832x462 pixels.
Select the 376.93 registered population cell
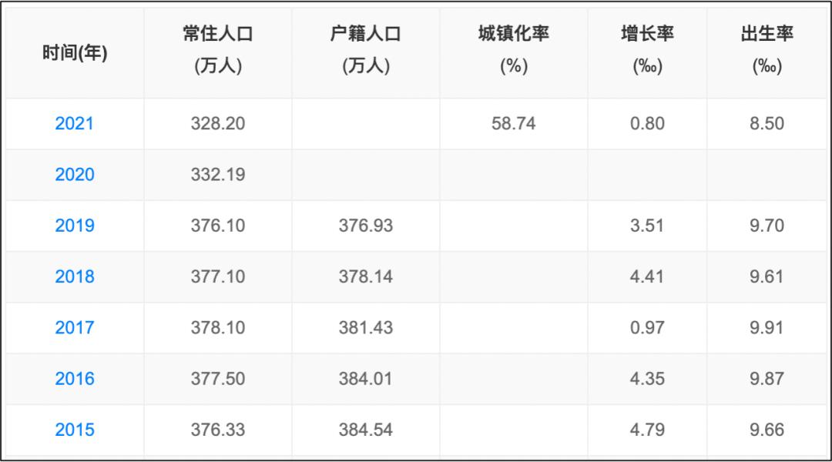366,226
